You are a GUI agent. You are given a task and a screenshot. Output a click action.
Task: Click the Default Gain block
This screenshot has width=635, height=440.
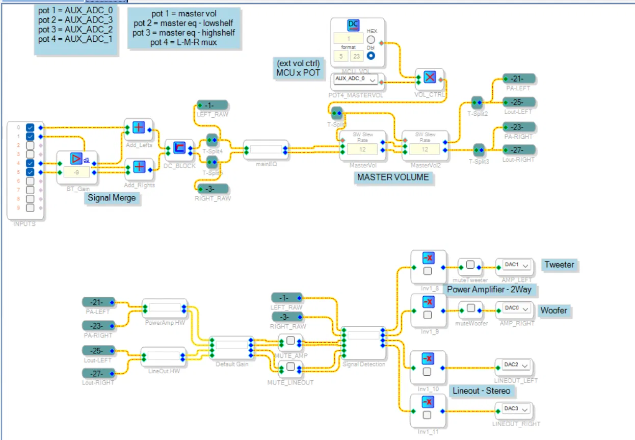tap(231, 348)
